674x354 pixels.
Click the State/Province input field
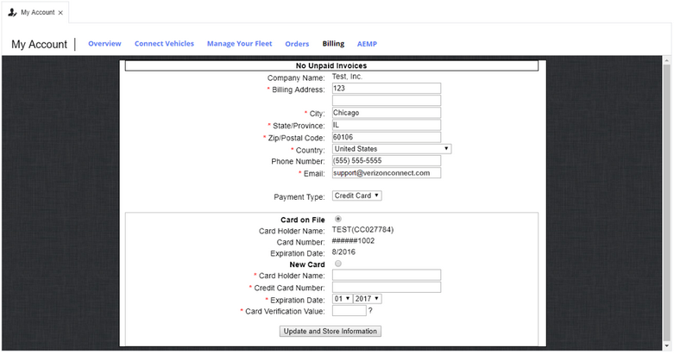pyautogui.click(x=387, y=125)
